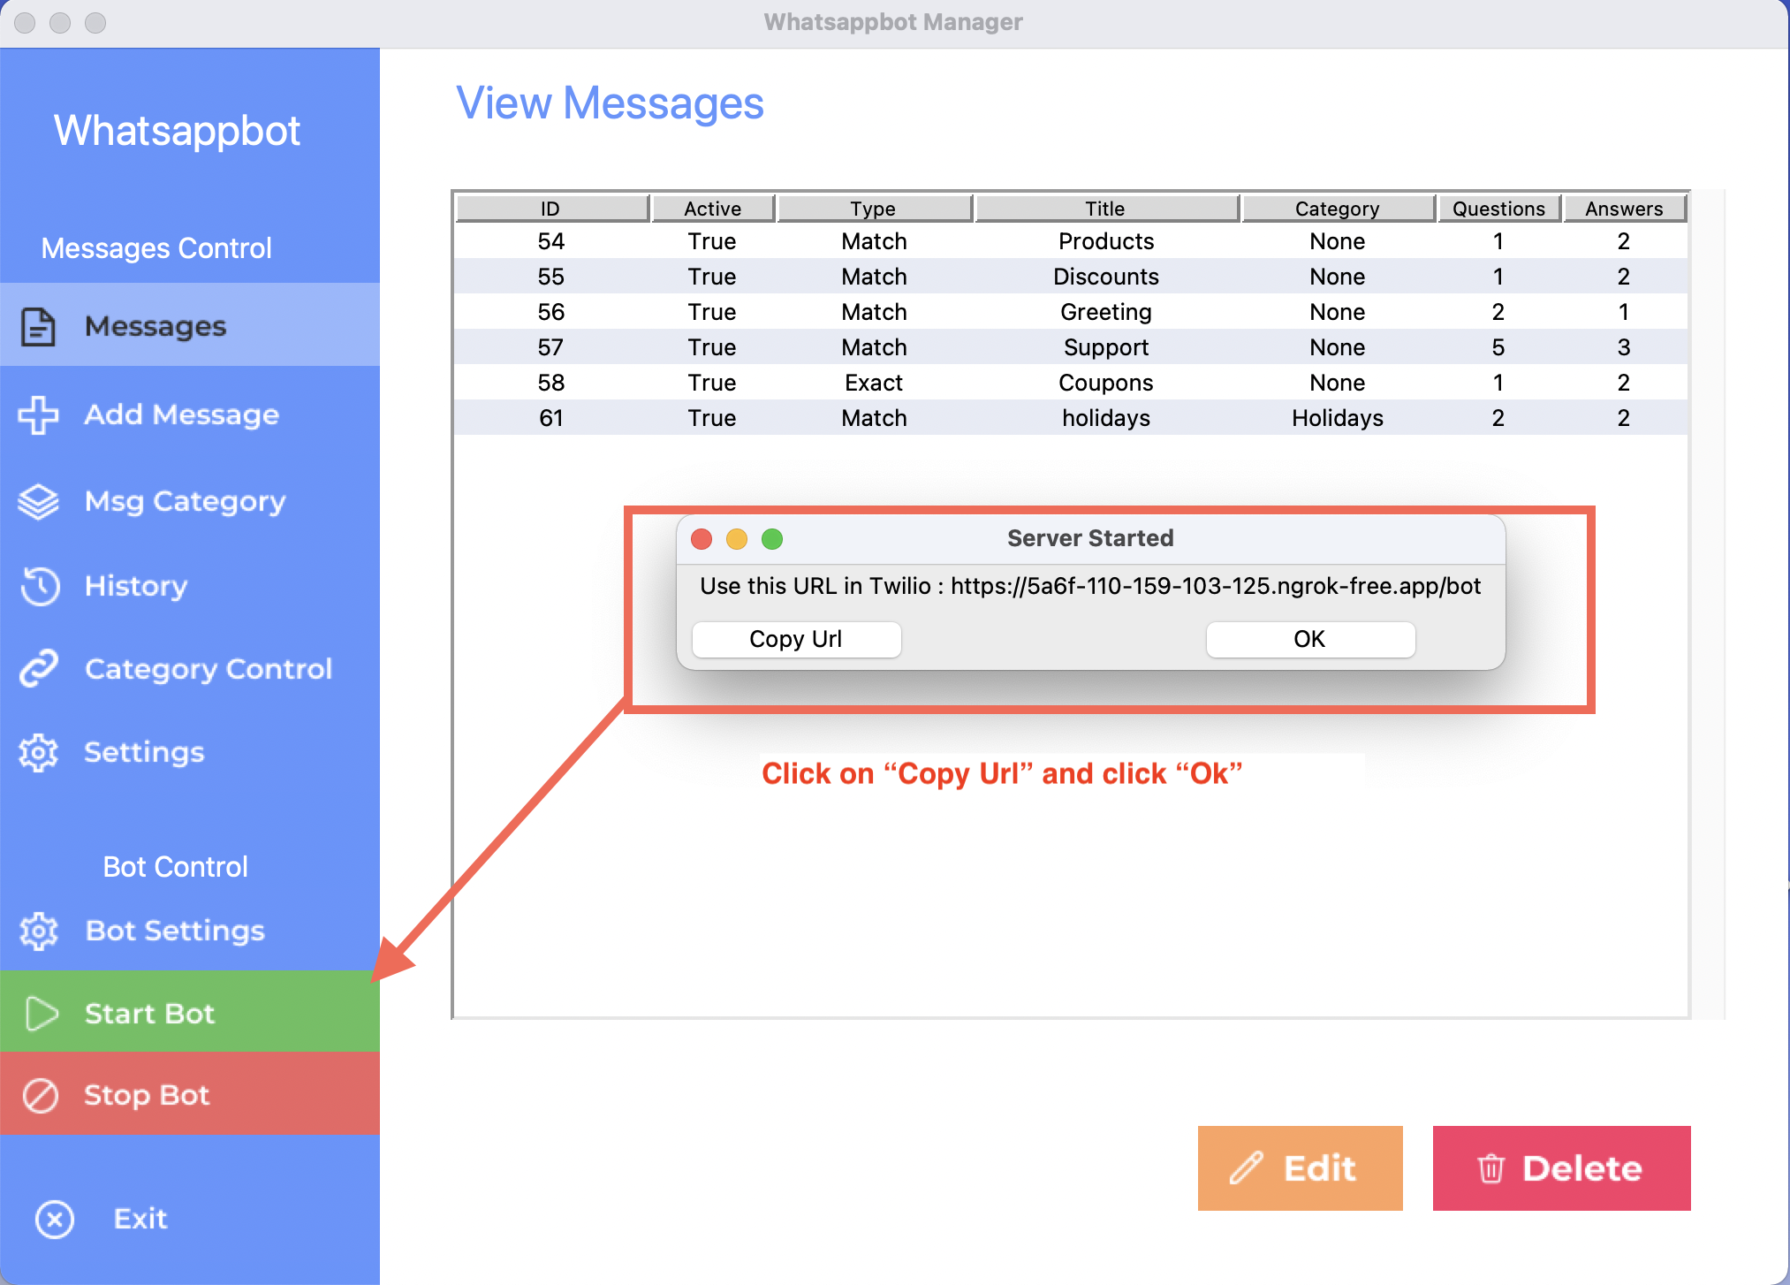The image size is (1790, 1285).
Task: Click the Add Message plus icon
Action: 38,414
